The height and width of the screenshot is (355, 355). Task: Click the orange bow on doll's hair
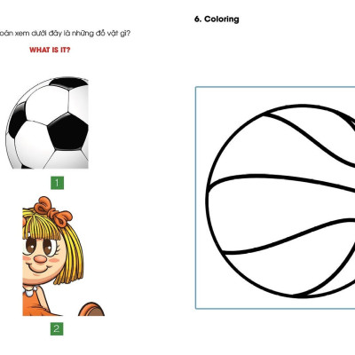click(52, 211)
